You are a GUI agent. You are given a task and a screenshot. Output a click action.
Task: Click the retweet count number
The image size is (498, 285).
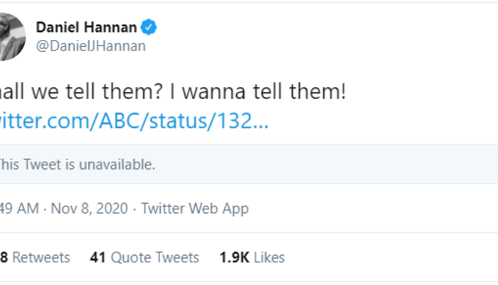4,257
